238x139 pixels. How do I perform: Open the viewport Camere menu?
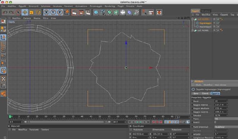pos(27,18)
